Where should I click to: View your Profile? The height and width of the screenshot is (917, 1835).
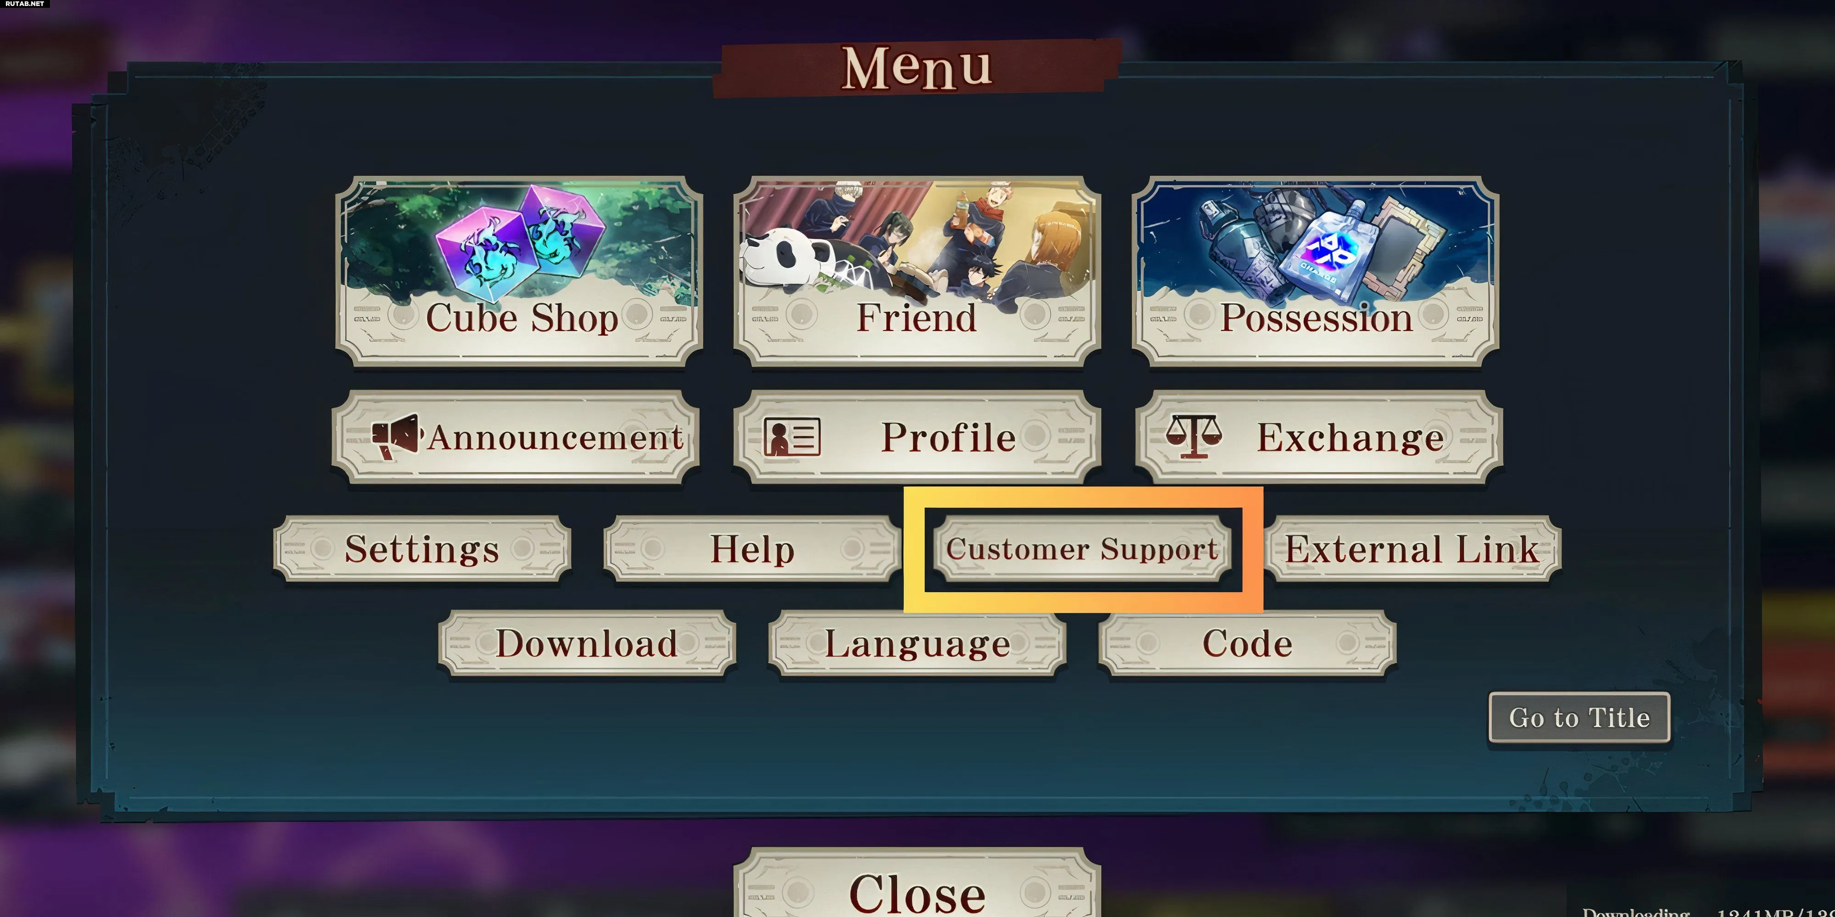917,437
